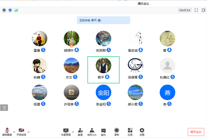Start 录制 recording

click(116, 132)
